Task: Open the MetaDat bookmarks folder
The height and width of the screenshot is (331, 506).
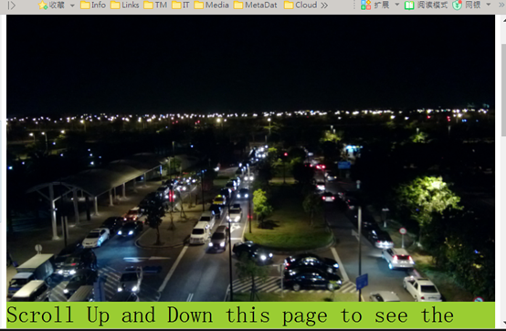Action: (x=255, y=5)
